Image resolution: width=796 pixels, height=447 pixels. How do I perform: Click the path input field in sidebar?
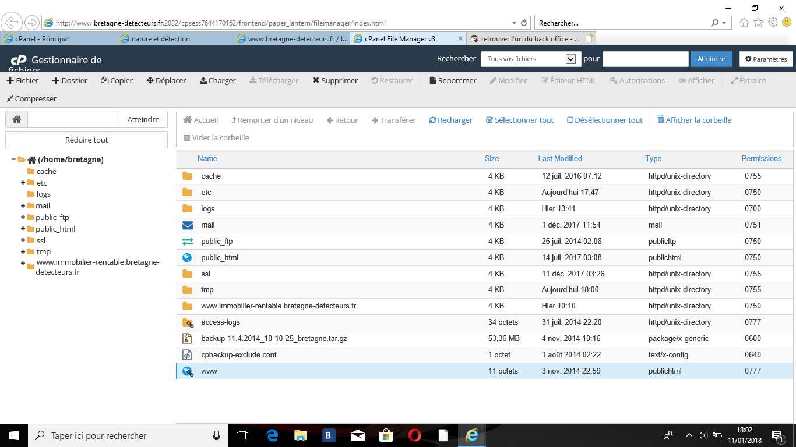click(73, 119)
